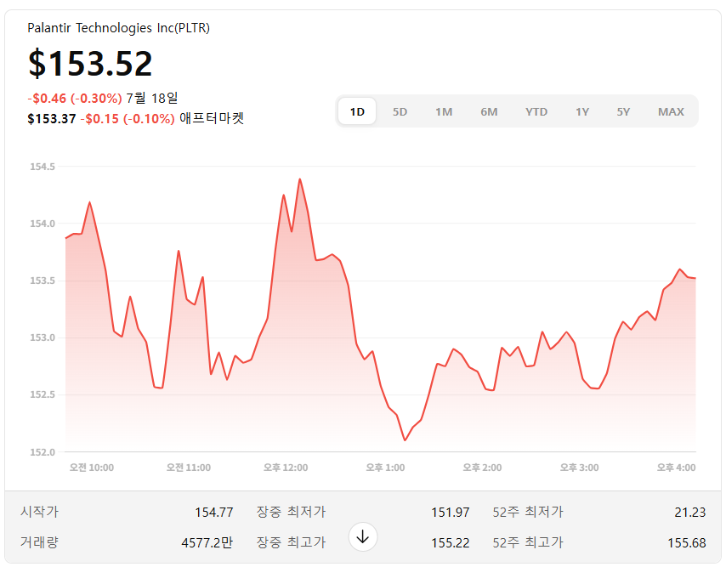Click the 153.5 y-axis label
Screen dimensions: 726x567
click(43, 281)
